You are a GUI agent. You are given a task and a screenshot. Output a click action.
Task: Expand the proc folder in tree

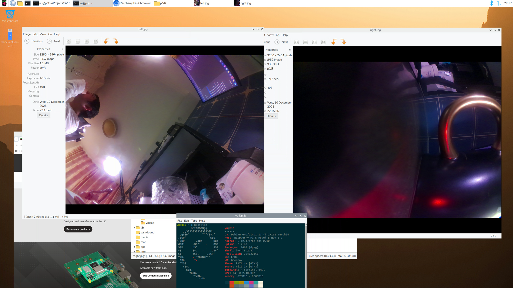click(x=135, y=252)
